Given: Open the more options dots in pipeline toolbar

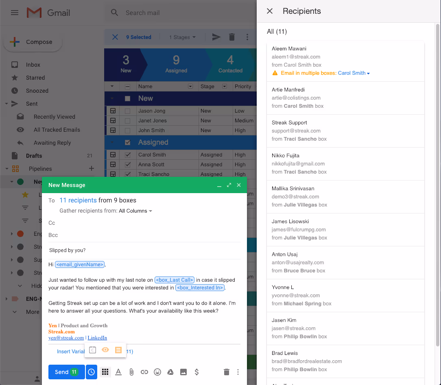Looking at the screenshot, I should click(247, 37).
